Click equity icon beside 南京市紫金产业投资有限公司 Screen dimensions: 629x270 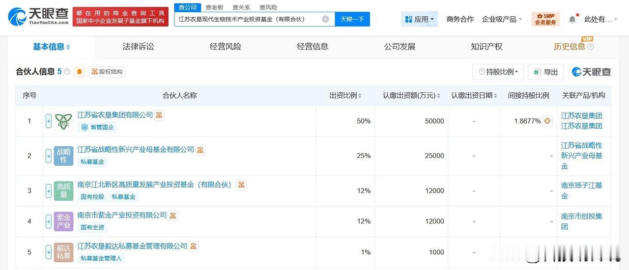(173, 216)
